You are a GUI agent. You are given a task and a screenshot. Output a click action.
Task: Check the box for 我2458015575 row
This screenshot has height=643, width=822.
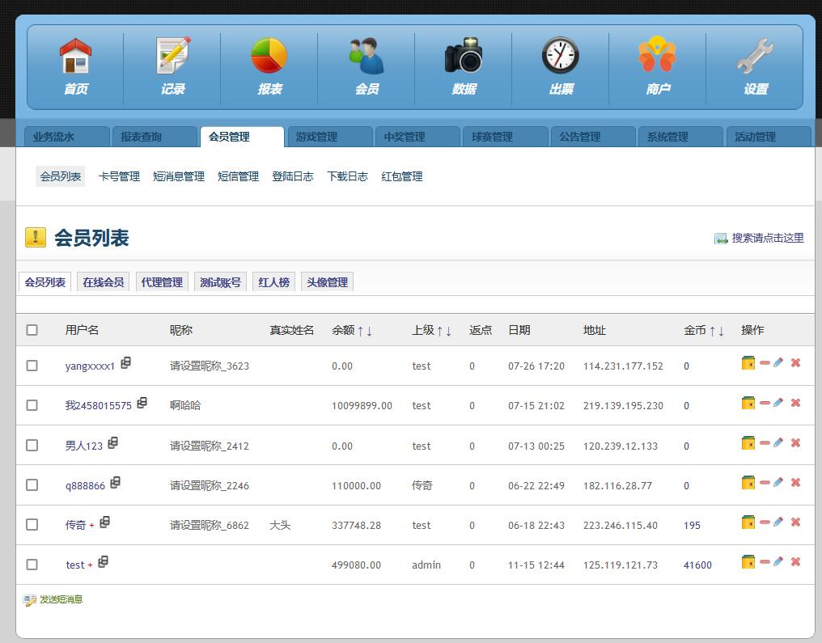[32, 405]
